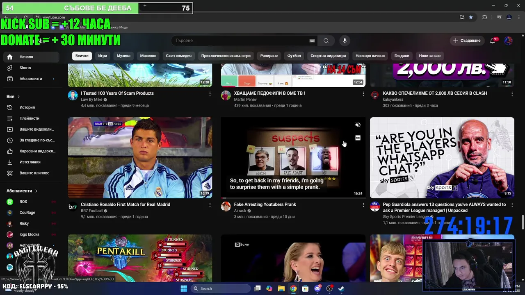Open Steam from the taskbar
The image size is (525, 295).
[341, 288]
